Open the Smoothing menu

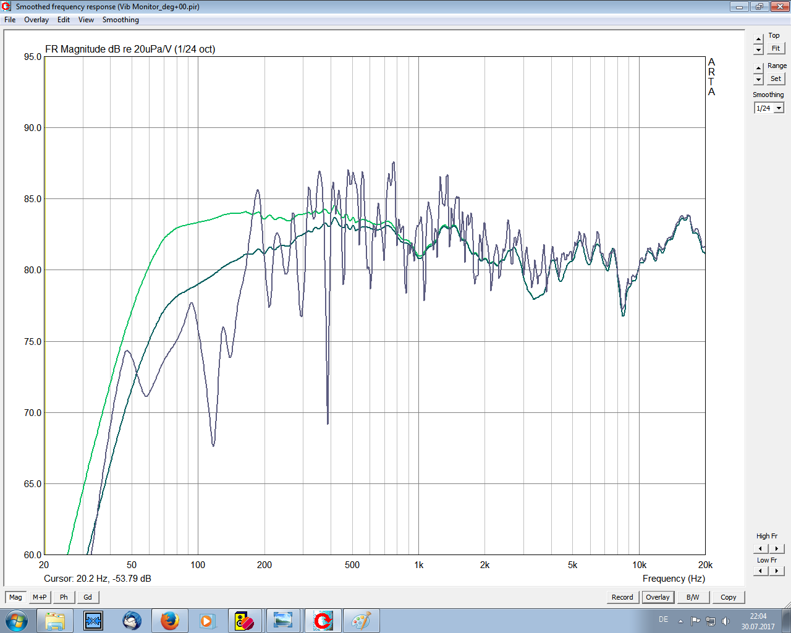[121, 20]
